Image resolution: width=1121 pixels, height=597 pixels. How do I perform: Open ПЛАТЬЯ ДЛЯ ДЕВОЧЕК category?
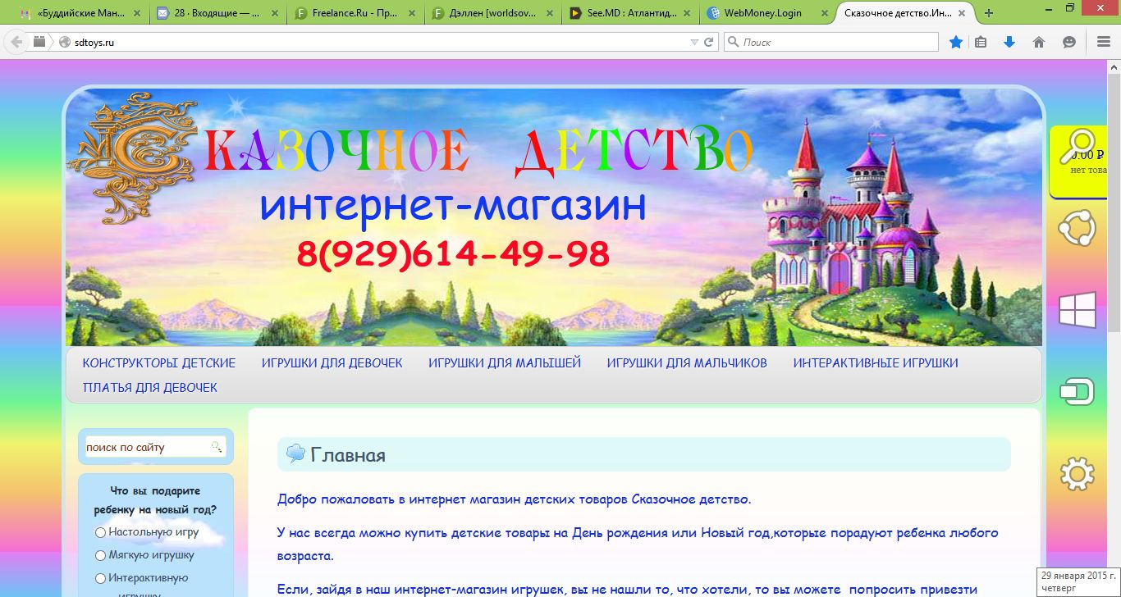(150, 387)
